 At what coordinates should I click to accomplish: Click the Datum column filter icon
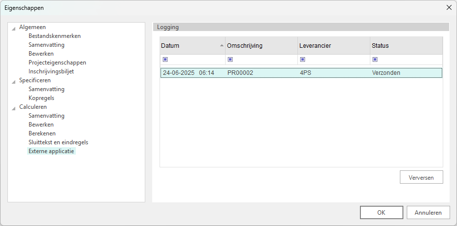(165, 60)
